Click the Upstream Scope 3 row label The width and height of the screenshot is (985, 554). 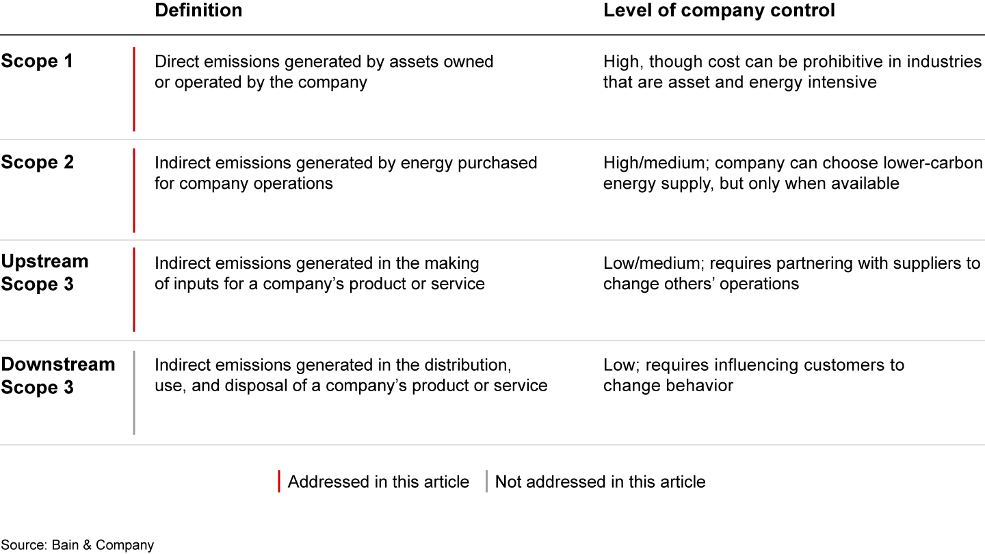click(x=44, y=272)
